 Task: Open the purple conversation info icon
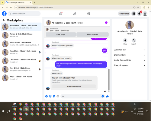click(106, 23)
